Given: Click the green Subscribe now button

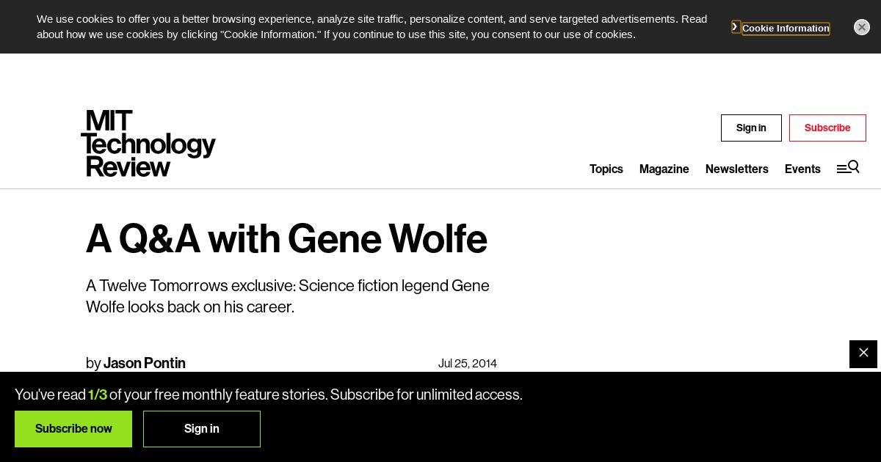Looking at the screenshot, I should (x=73, y=429).
